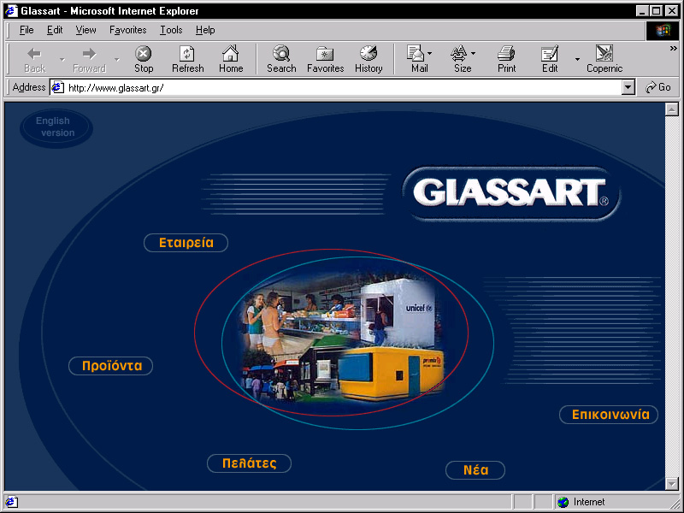Image resolution: width=684 pixels, height=513 pixels.
Task: Go to the Επικοινωνία link
Action: (x=609, y=415)
